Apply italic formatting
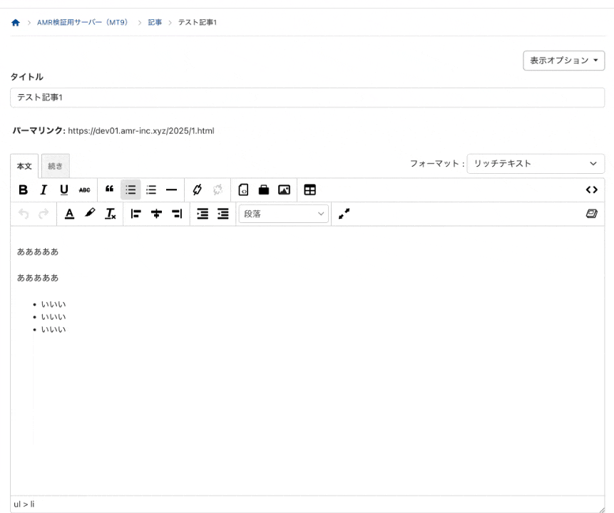 click(x=44, y=190)
